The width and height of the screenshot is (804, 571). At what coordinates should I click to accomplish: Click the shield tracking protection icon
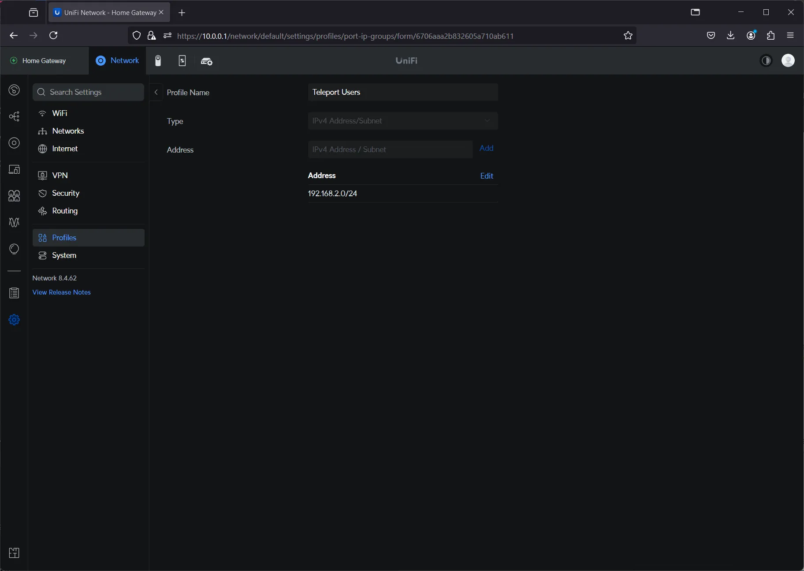[x=137, y=36]
